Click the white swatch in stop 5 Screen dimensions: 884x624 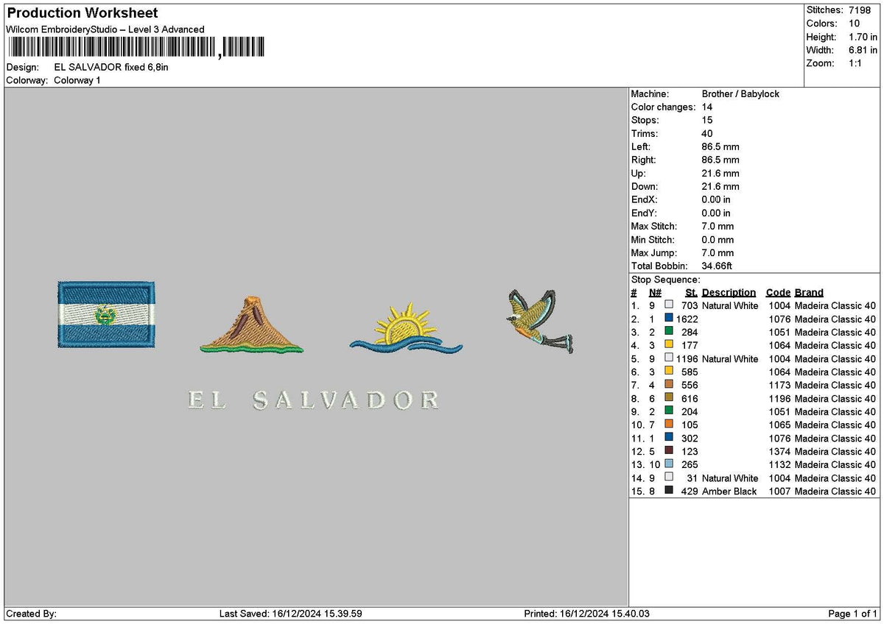pyautogui.click(x=669, y=358)
